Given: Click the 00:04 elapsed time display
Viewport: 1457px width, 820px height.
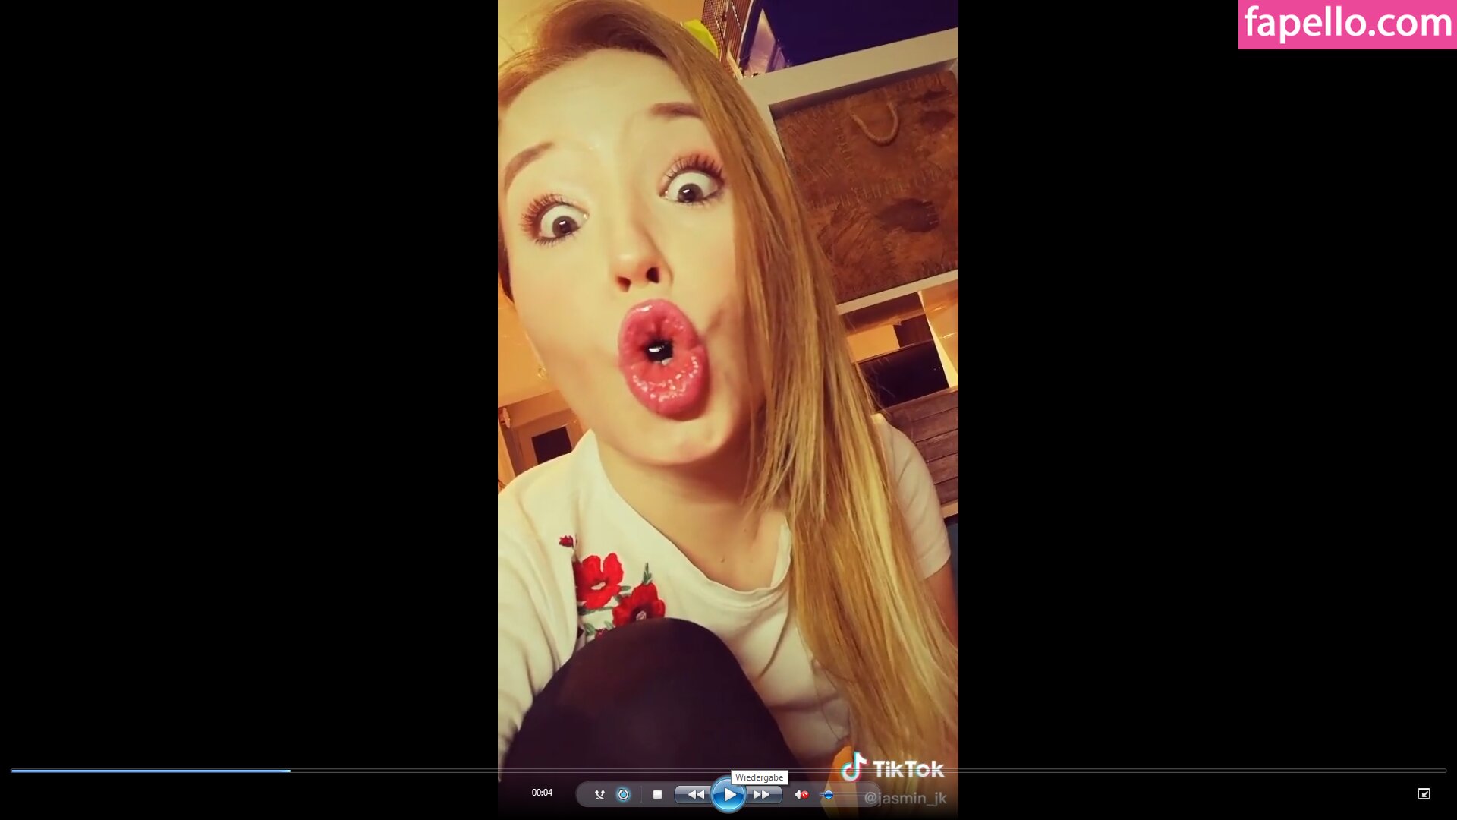Looking at the screenshot, I should pyautogui.click(x=542, y=793).
